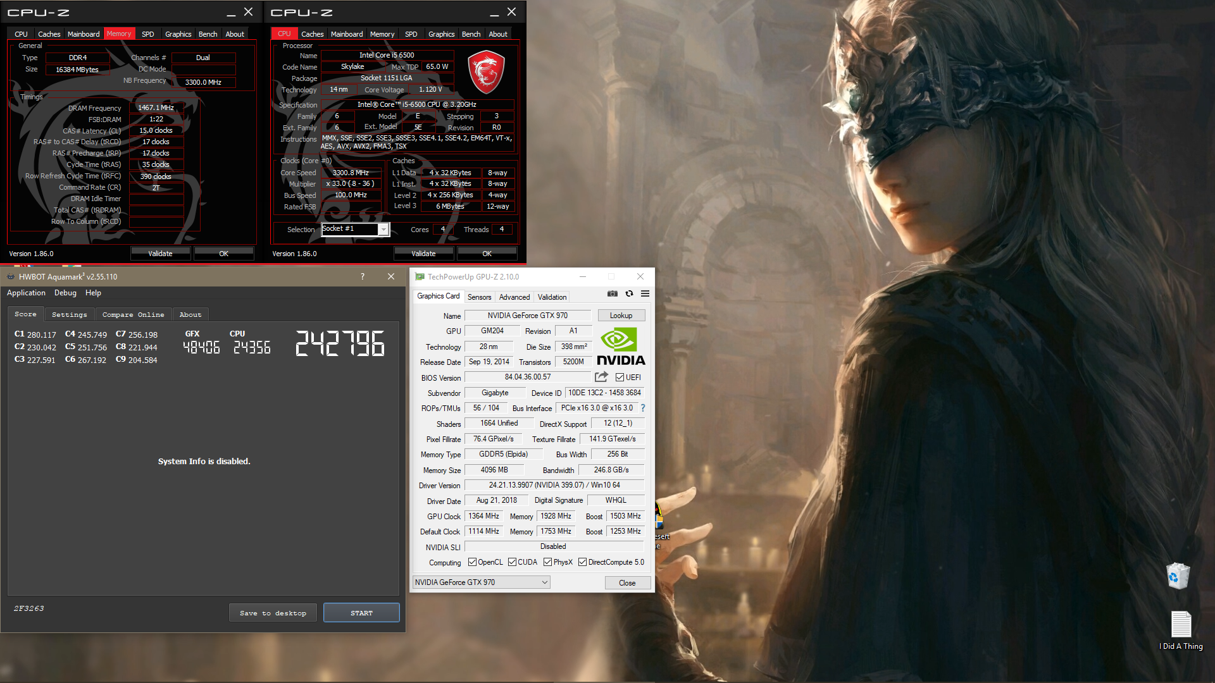Screen dimensions: 1215x683
Task: Click the Aquamark help question mark
Action: tap(362, 276)
